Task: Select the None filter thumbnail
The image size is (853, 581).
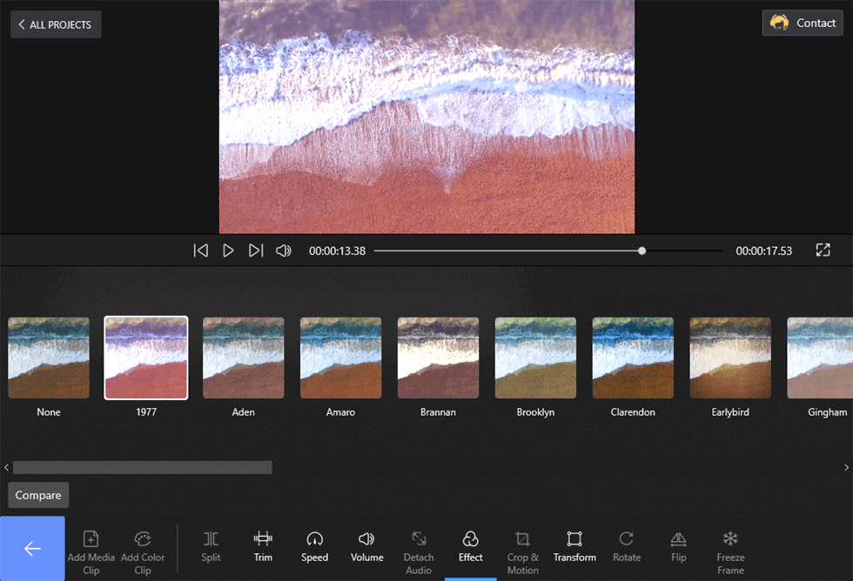Action: pos(49,358)
